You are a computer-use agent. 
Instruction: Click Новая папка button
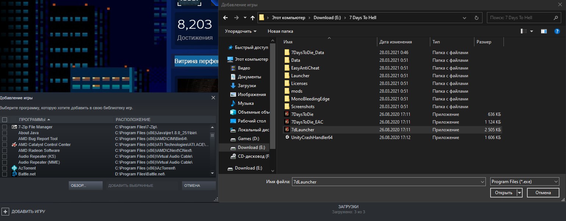(x=280, y=31)
